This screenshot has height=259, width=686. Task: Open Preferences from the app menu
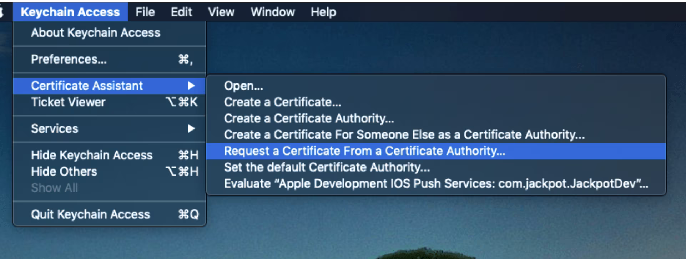pyautogui.click(x=69, y=59)
